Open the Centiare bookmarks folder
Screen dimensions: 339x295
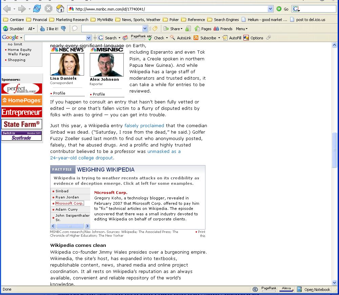coord(14,20)
